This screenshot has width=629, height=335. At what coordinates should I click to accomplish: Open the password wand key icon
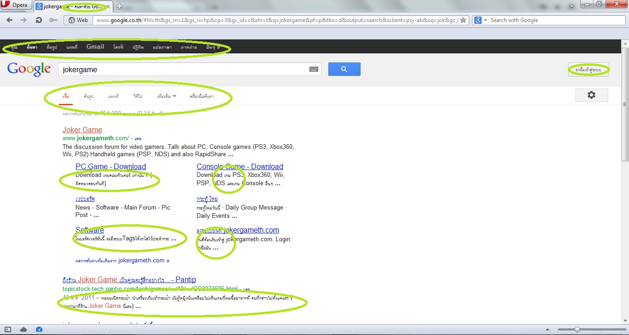53,20
